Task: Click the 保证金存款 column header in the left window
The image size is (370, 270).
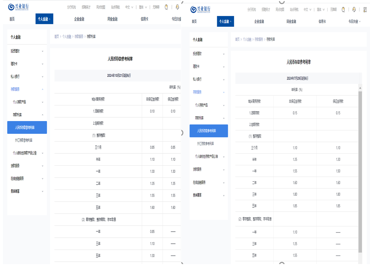Action: pos(173,99)
